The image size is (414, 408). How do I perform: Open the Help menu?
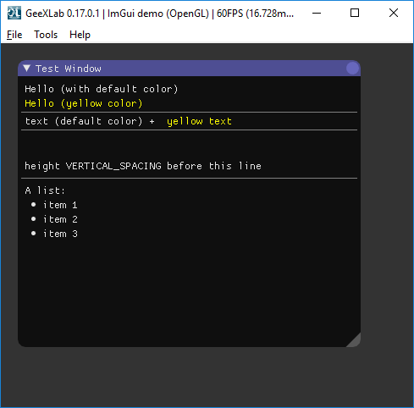click(x=80, y=35)
